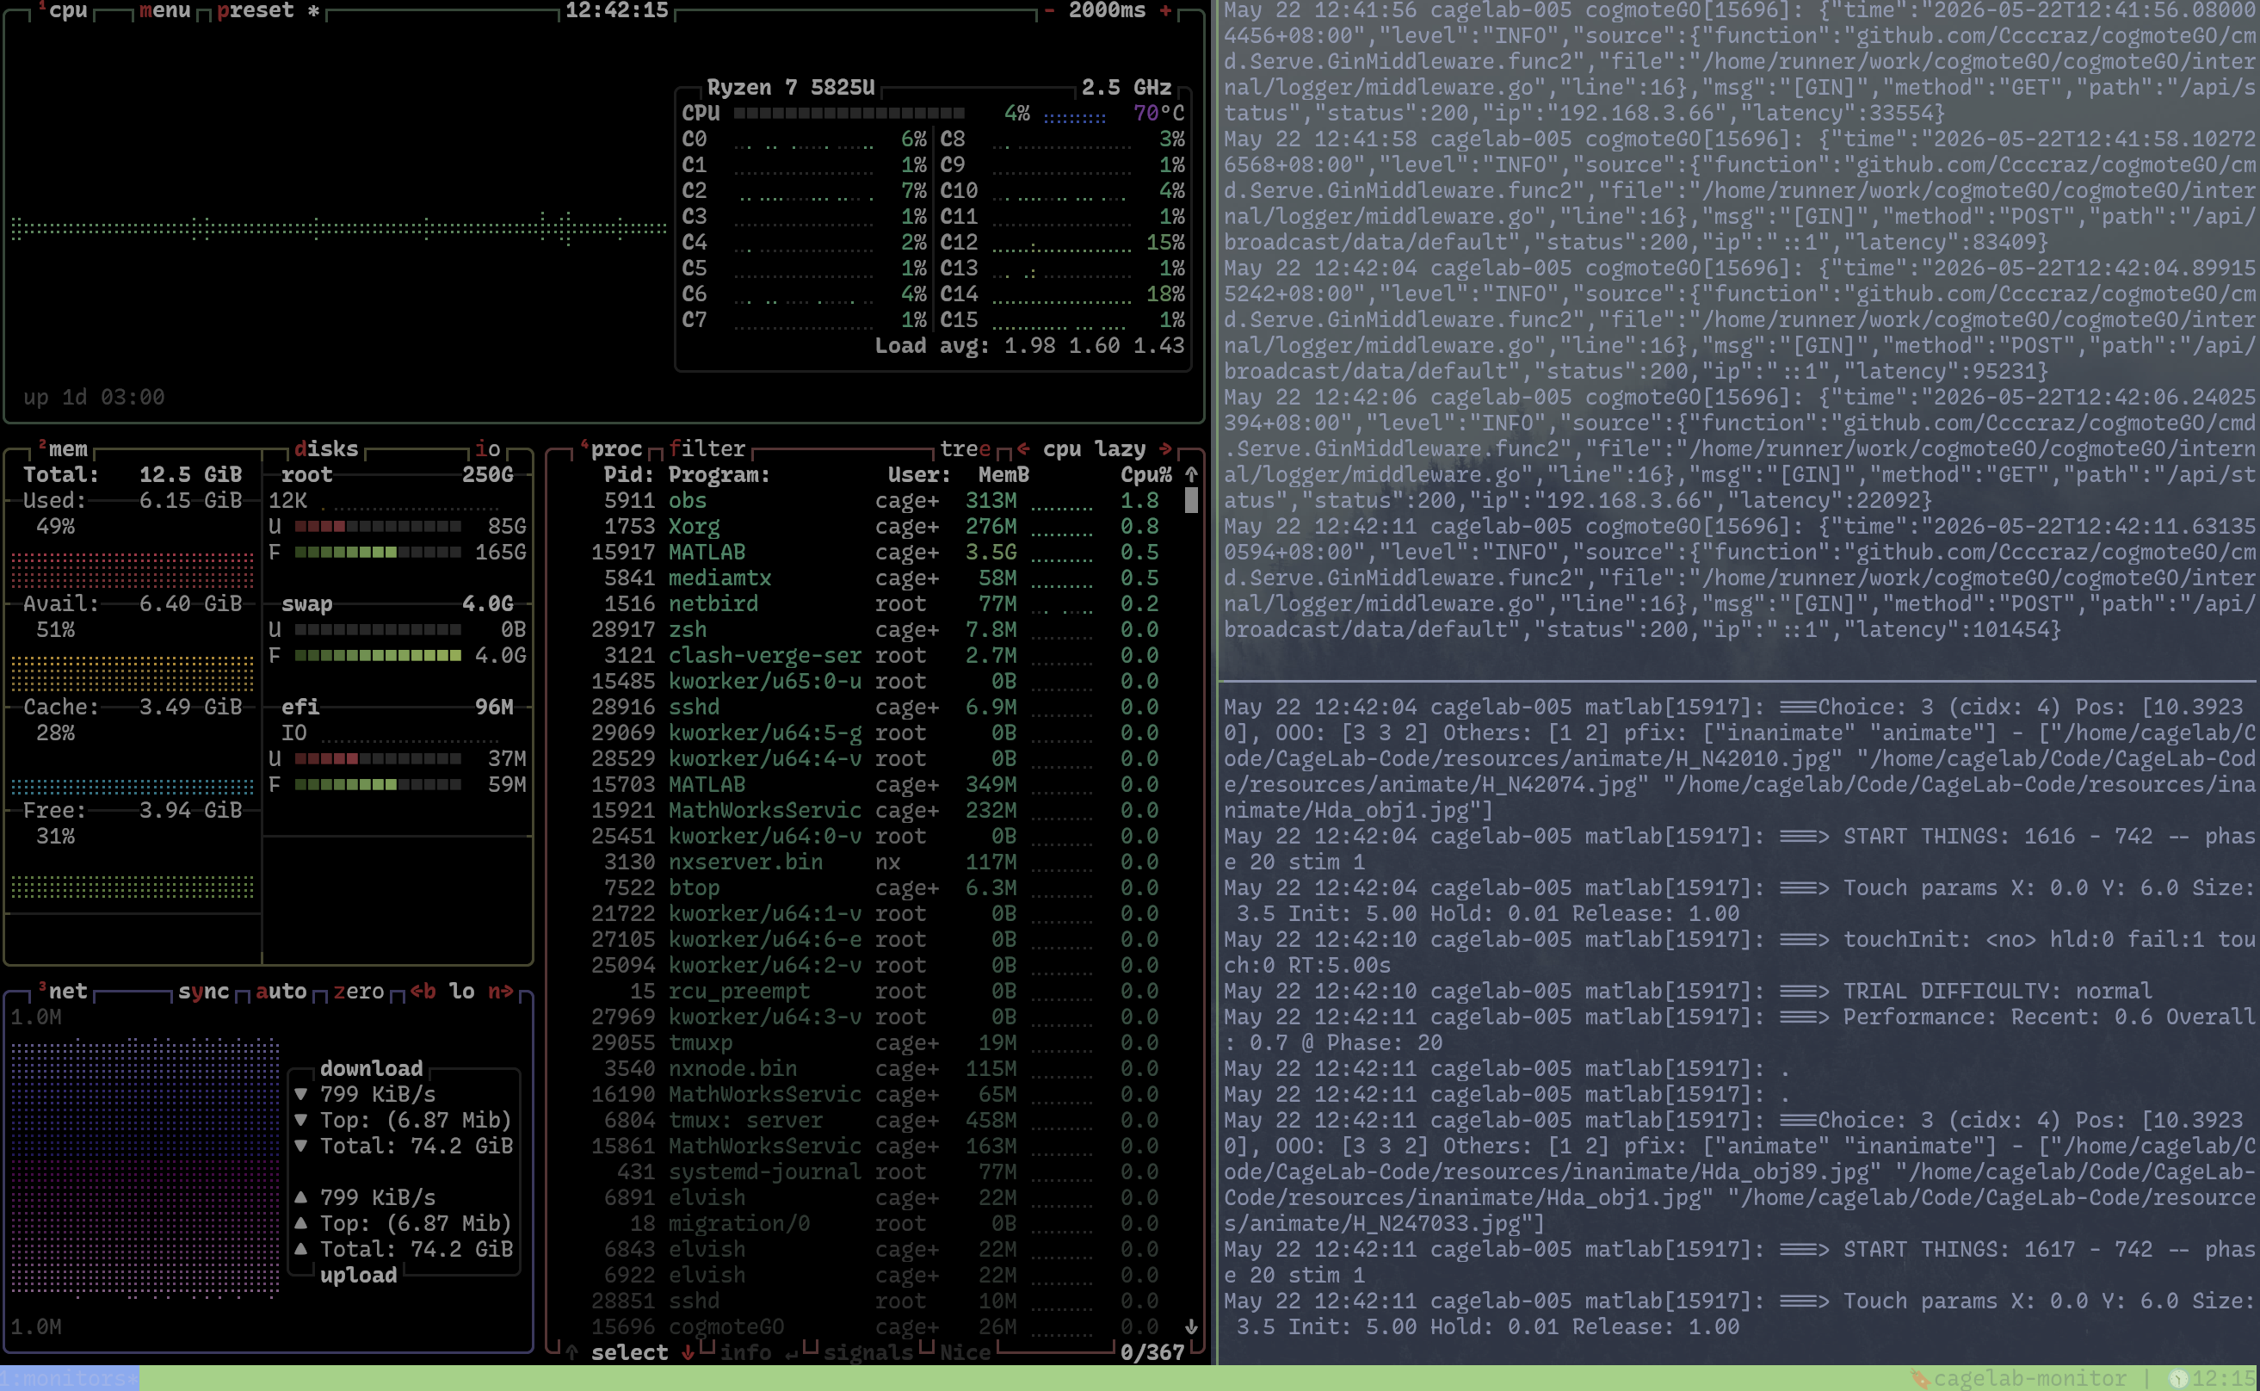Image resolution: width=2260 pixels, height=1391 pixels.
Task: Click the Pid: column header
Action: click(x=629, y=474)
